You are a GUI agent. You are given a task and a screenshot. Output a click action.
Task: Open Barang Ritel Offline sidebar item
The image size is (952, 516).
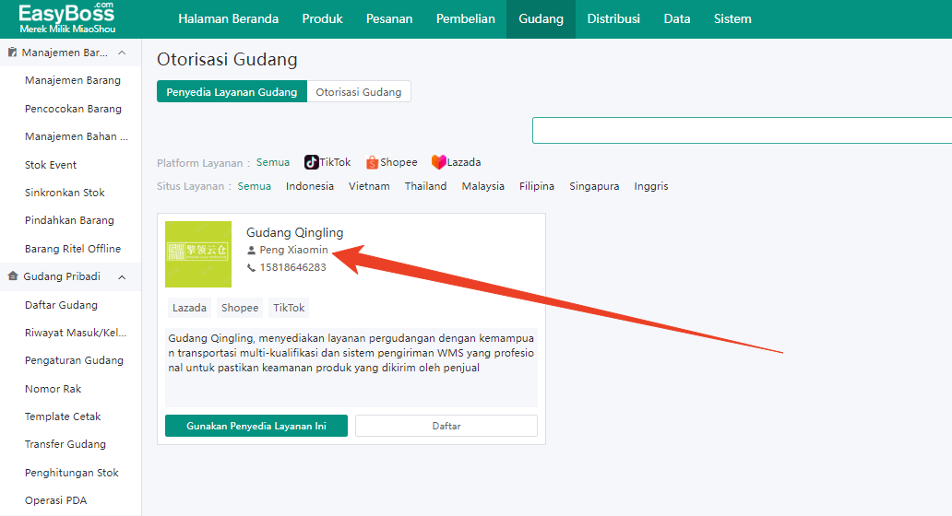pyautogui.click(x=73, y=249)
